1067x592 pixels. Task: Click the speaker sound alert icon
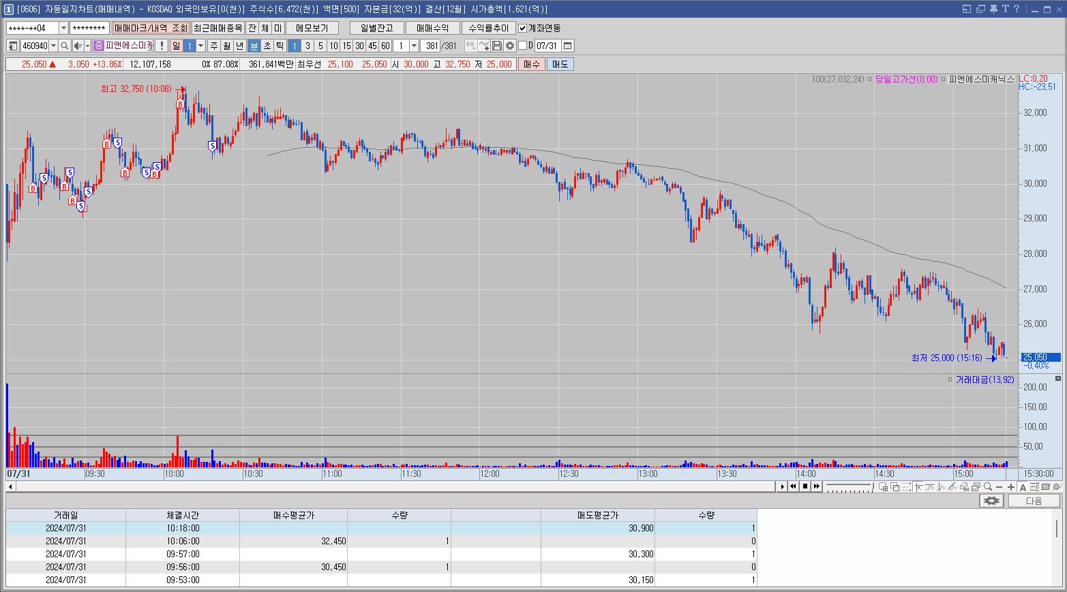pyautogui.click(x=78, y=46)
